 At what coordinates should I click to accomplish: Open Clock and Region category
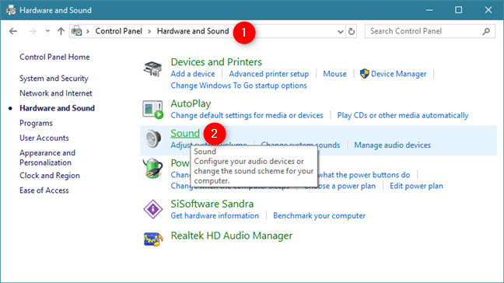(50, 176)
